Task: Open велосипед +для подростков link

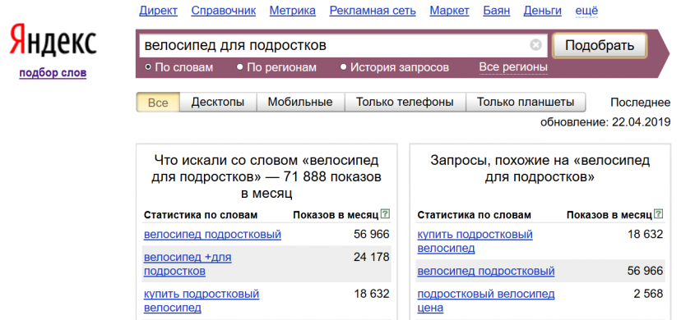Action: (188, 264)
